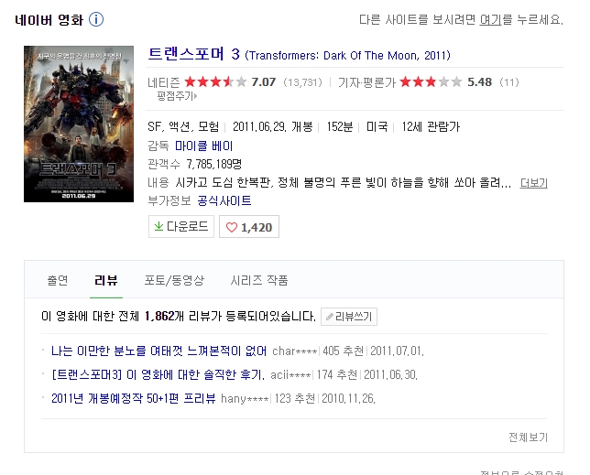Click the info icon next to 네이버 영화
This screenshot has width=590, height=475.
[x=96, y=19]
